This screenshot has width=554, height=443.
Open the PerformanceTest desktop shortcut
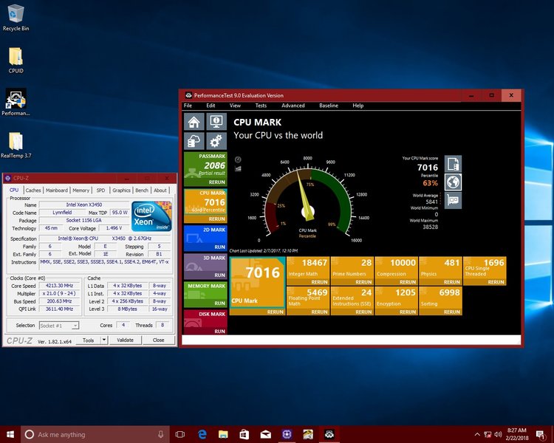coord(16,103)
